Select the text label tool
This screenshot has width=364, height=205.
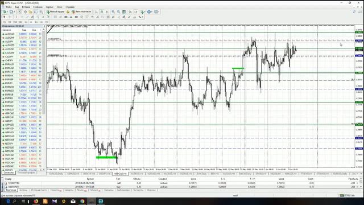point(48,17)
